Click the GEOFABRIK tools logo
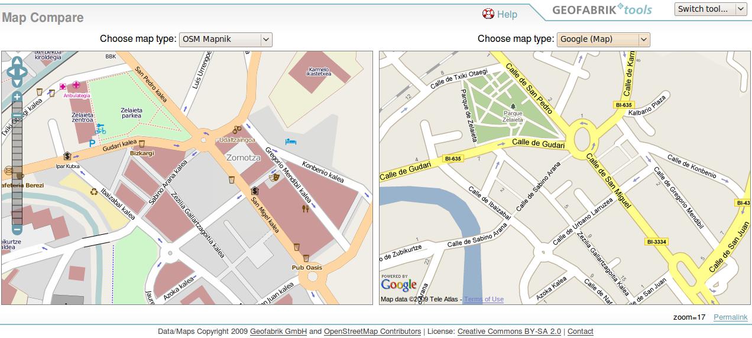Image resolution: width=752 pixels, height=338 pixels. point(602,9)
